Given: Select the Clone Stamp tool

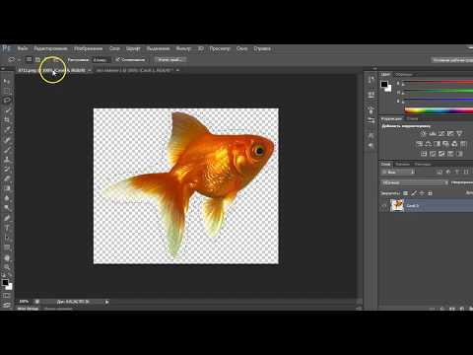Looking at the screenshot, I should [x=7, y=160].
